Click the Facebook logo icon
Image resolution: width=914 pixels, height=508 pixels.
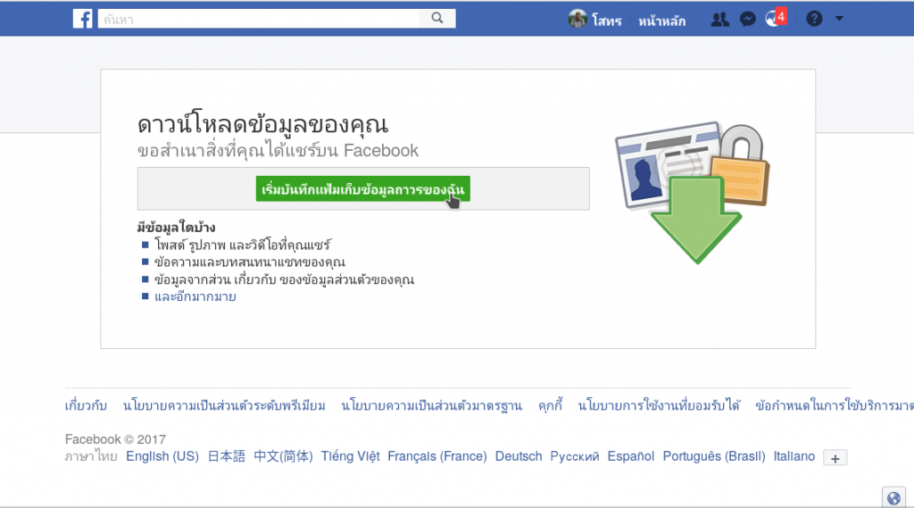point(82,19)
